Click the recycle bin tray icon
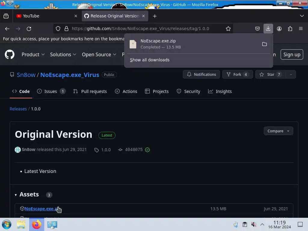Viewport: 308px width, 231px height. (x=236, y=224)
